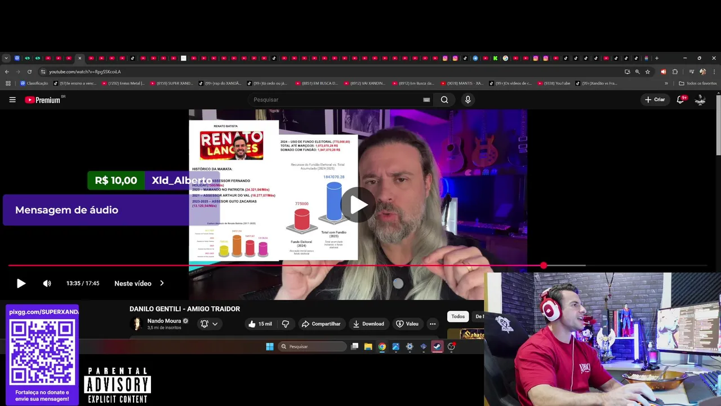Open YouTube notifications bell with 9+ badge

pyautogui.click(x=680, y=100)
